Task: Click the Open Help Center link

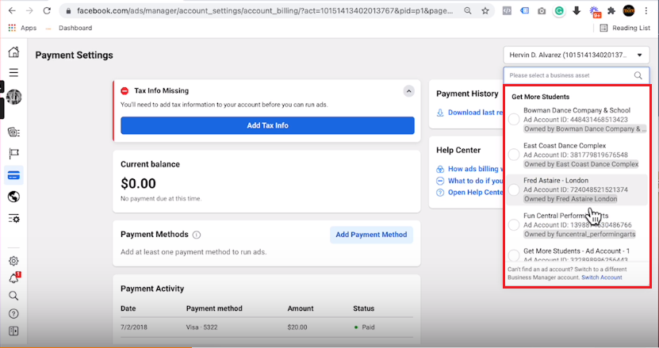Action: pyautogui.click(x=475, y=192)
